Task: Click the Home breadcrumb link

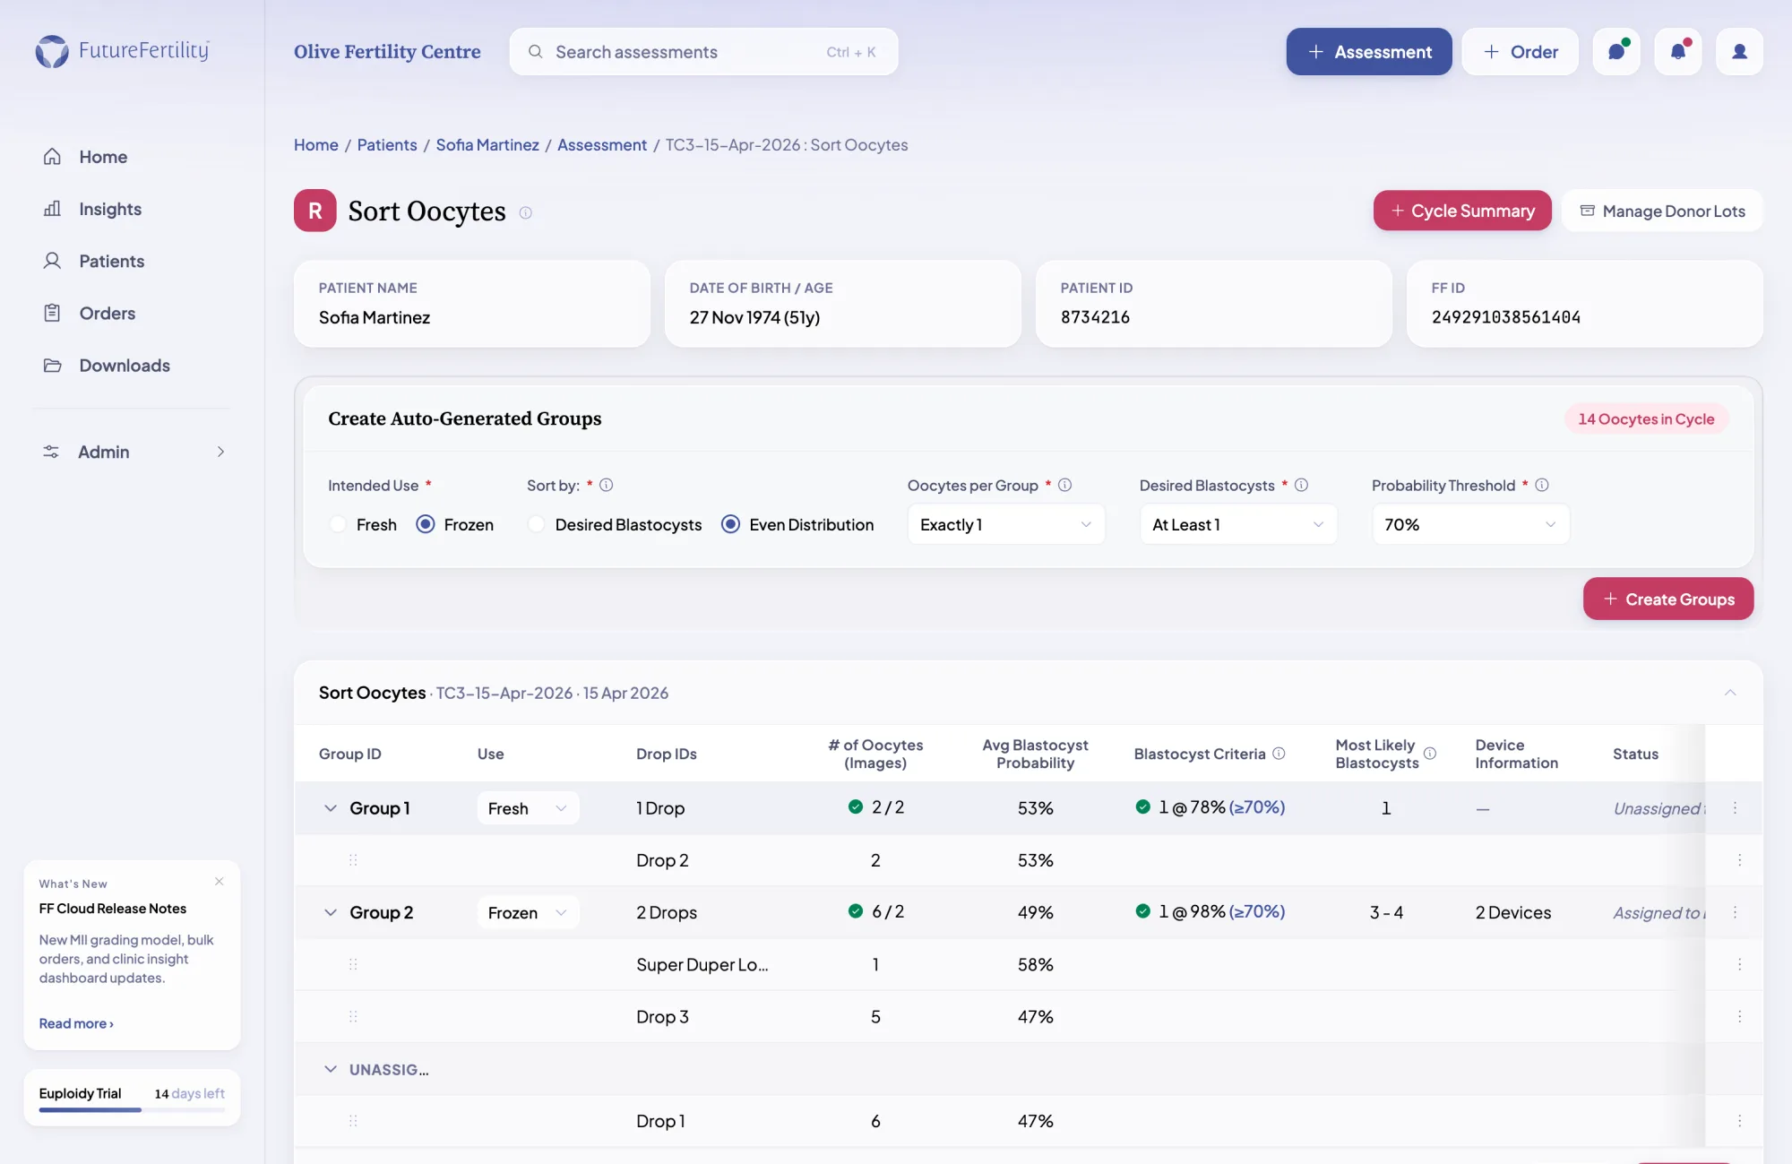Action: pos(316,144)
